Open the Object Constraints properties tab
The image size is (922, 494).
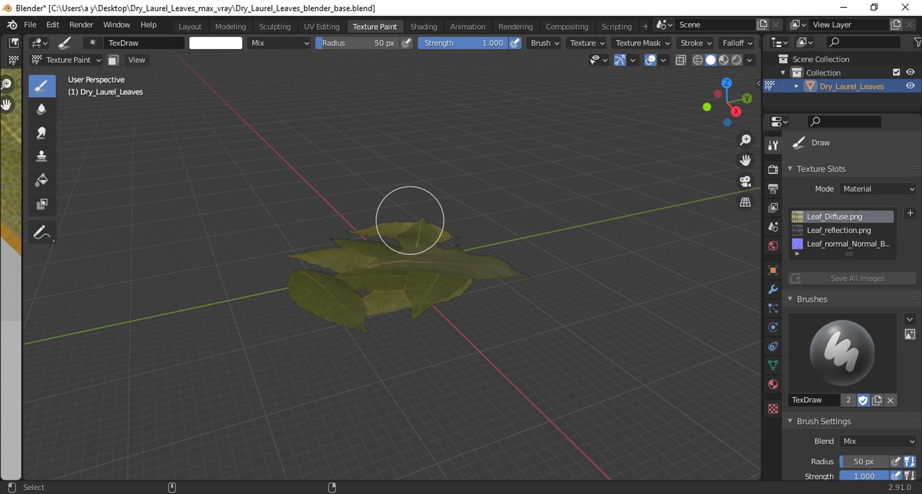coord(773,346)
